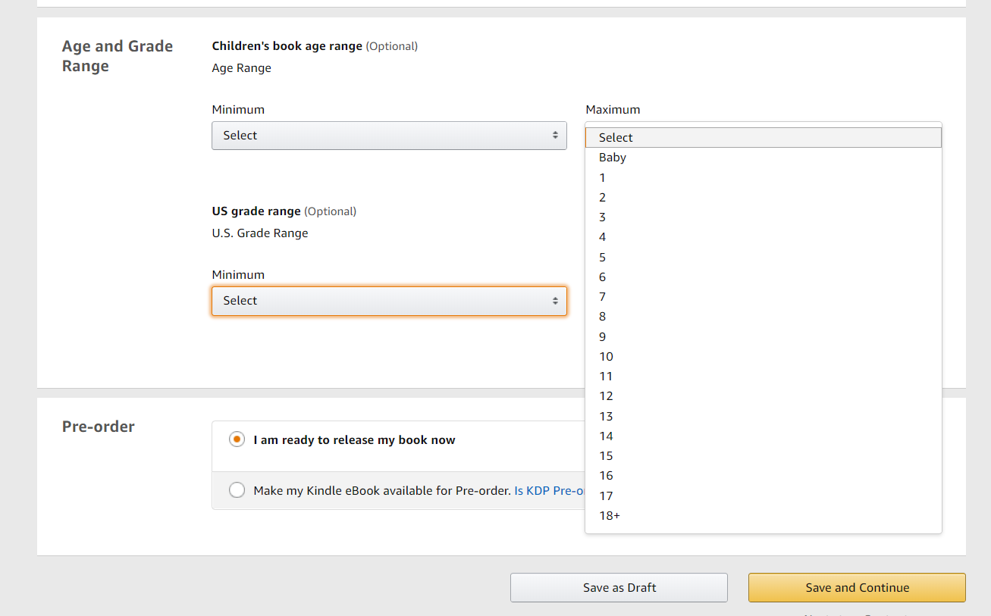Select 'Baby' from the Maximum age list
Image resolution: width=991 pixels, height=616 pixels.
tap(763, 158)
